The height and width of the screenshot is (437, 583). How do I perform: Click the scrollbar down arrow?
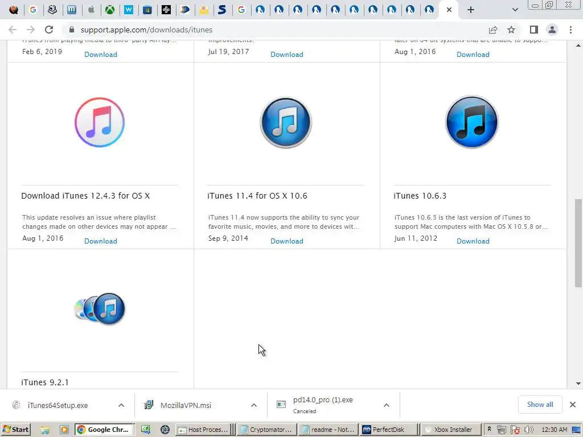pos(578,384)
